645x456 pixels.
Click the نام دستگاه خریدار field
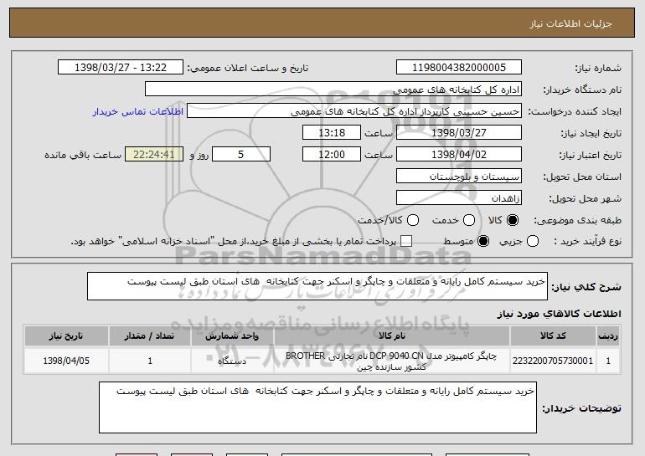tap(333, 90)
